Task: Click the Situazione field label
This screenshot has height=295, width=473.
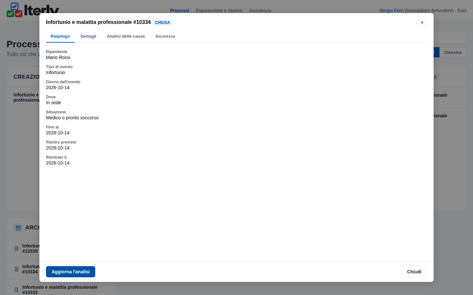Action: pos(56,112)
